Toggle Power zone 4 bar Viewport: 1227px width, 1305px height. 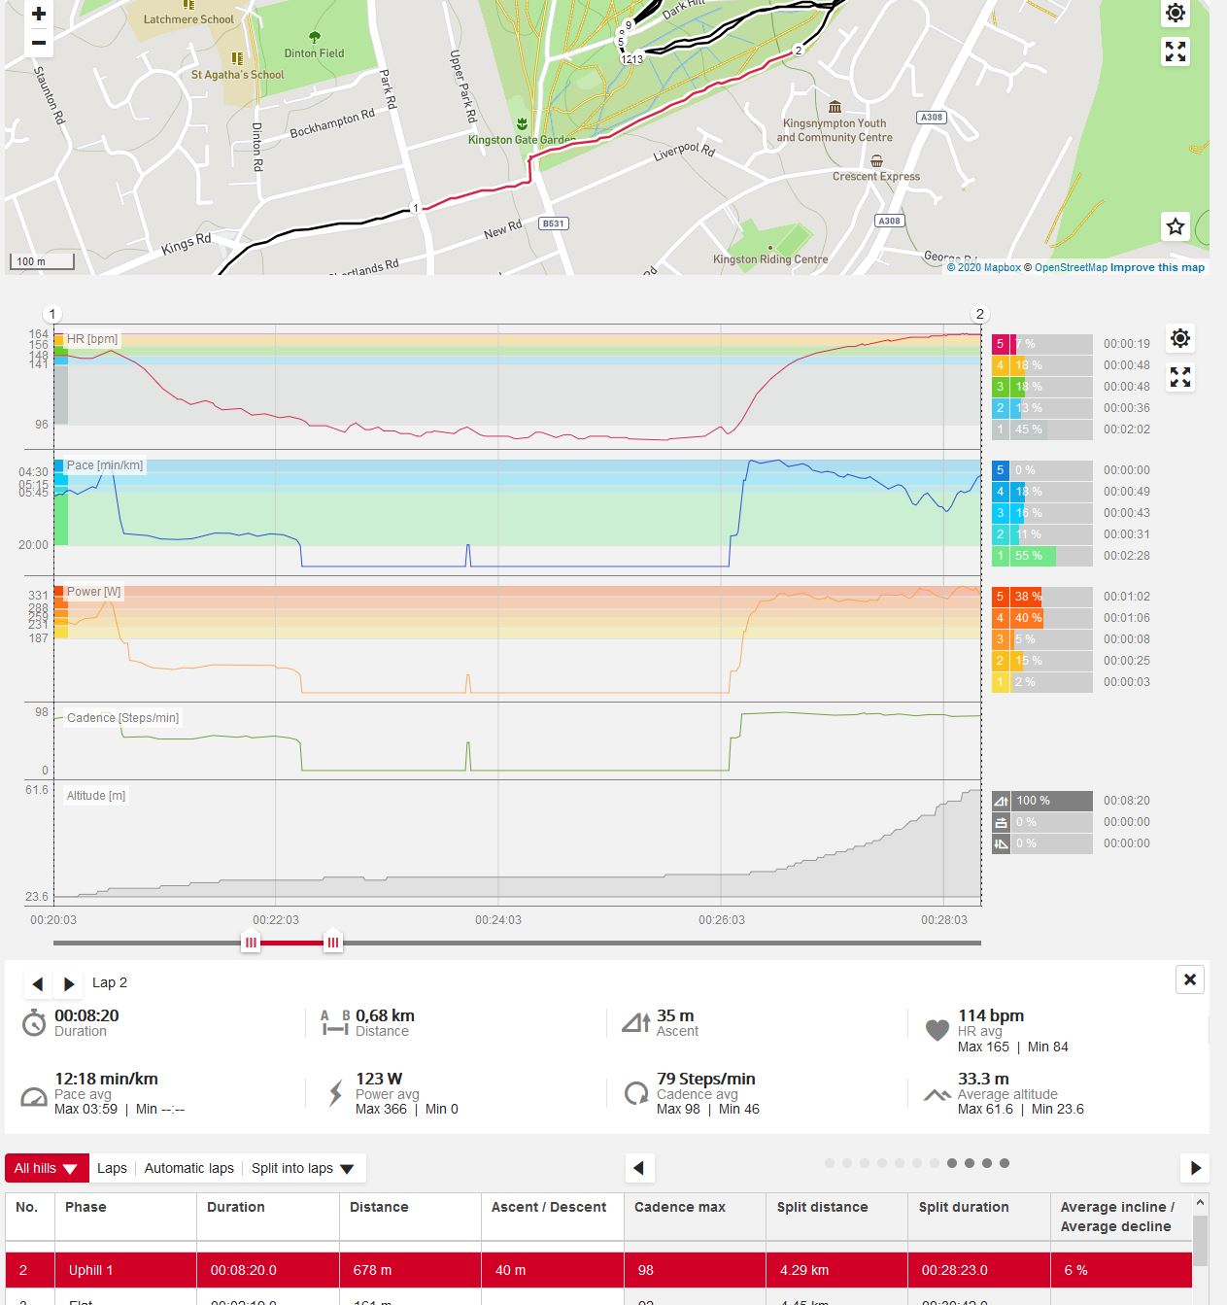[1041, 618]
